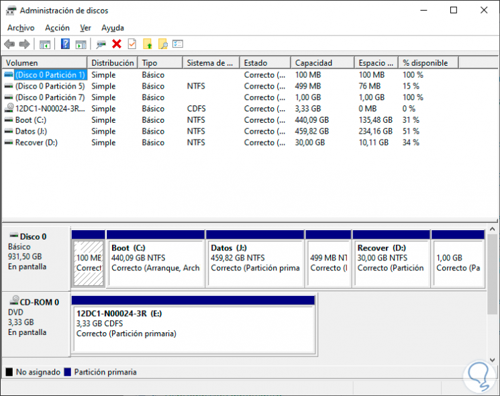The image size is (500, 396).
Task: Click the Back arrow toolbar icon
Action: [9, 44]
